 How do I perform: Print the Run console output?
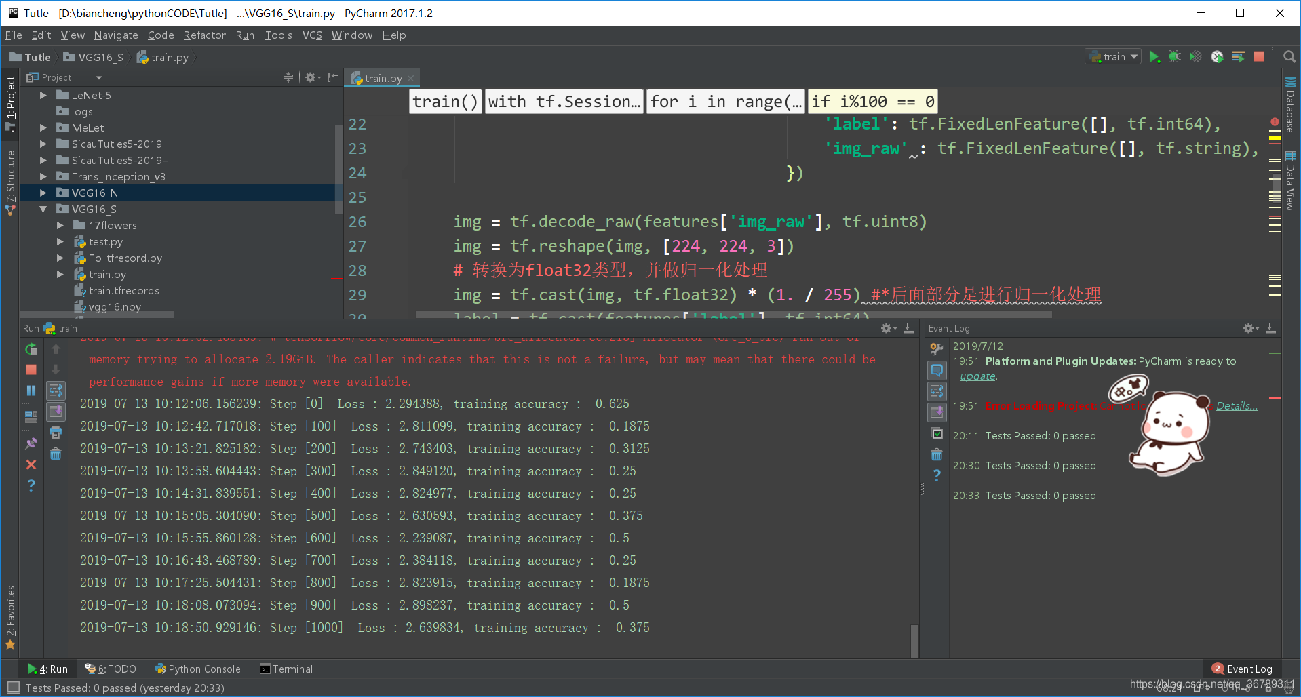[x=56, y=433]
